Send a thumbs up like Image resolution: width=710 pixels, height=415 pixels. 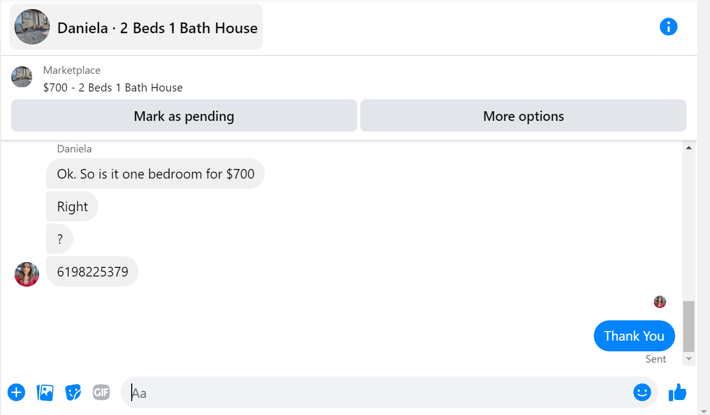coord(677,393)
